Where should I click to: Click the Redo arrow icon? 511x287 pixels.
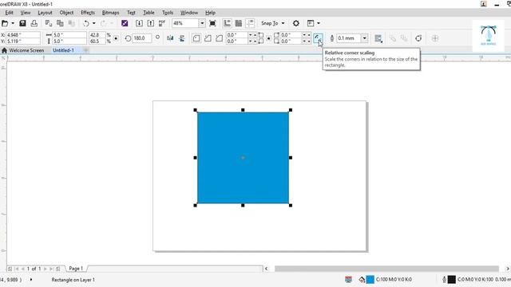(103, 23)
